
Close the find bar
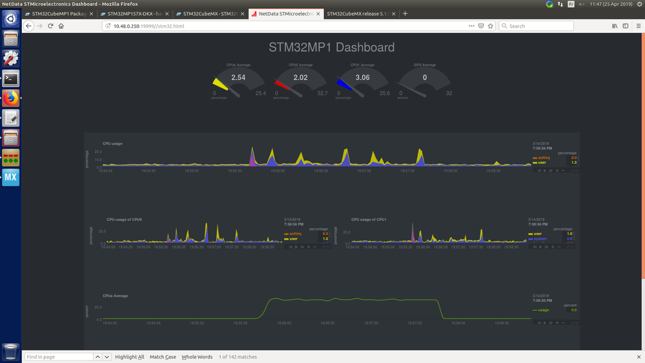[x=639, y=357]
